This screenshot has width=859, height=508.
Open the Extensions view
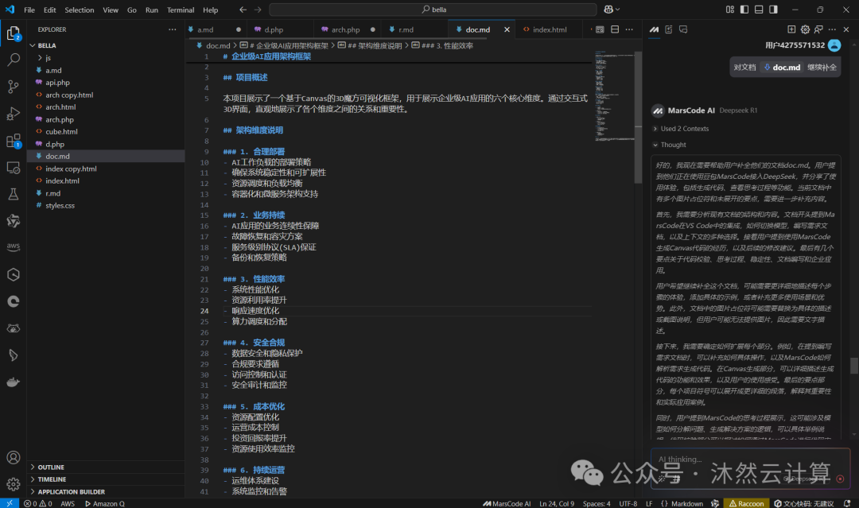pyautogui.click(x=14, y=141)
